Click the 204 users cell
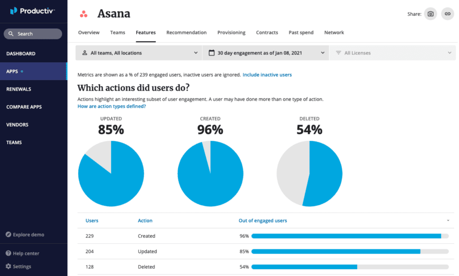The height and width of the screenshot is (276, 459). (90, 251)
